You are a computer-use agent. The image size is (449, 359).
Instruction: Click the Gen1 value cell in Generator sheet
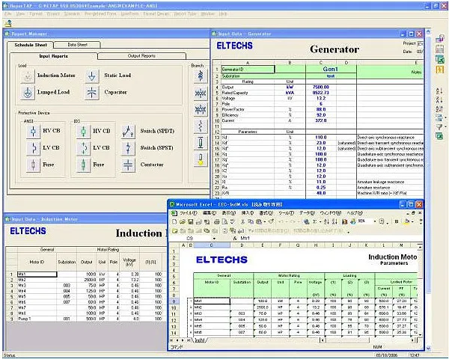[x=331, y=69]
